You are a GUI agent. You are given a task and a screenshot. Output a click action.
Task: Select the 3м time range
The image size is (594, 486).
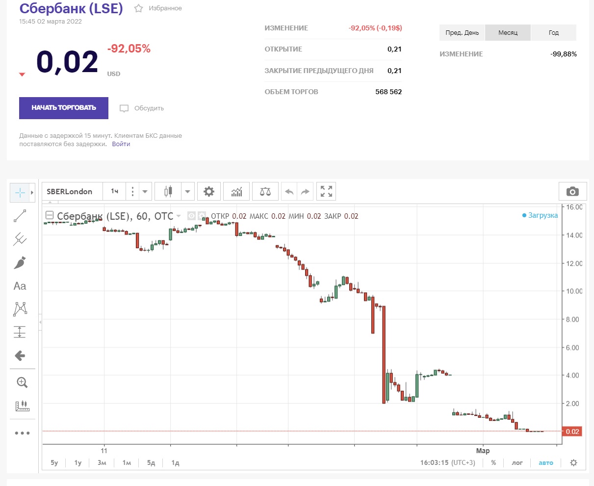[102, 463]
